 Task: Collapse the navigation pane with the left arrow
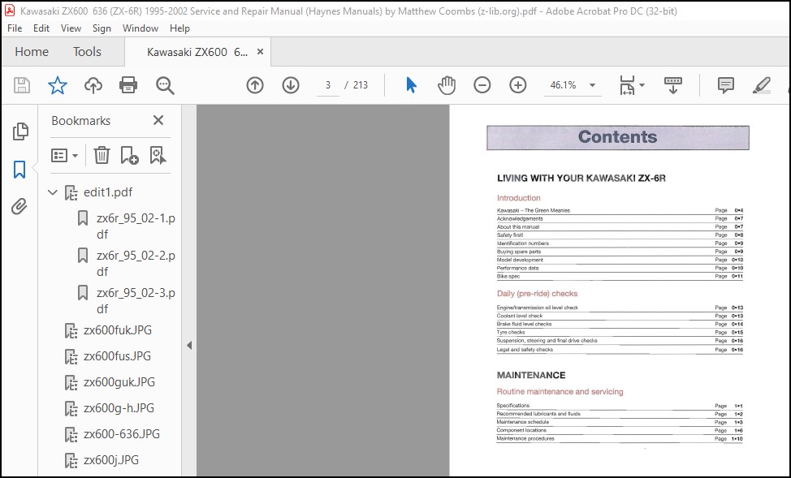(x=189, y=346)
